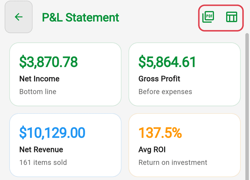Open the table export icon
This screenshot has height=180, width=250.
[231, 17]
